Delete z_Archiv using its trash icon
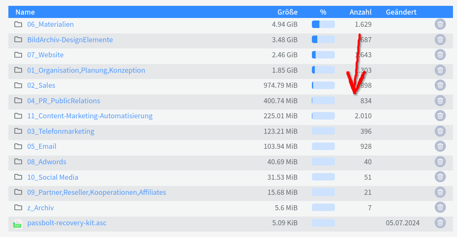 (x=440, y=207)
